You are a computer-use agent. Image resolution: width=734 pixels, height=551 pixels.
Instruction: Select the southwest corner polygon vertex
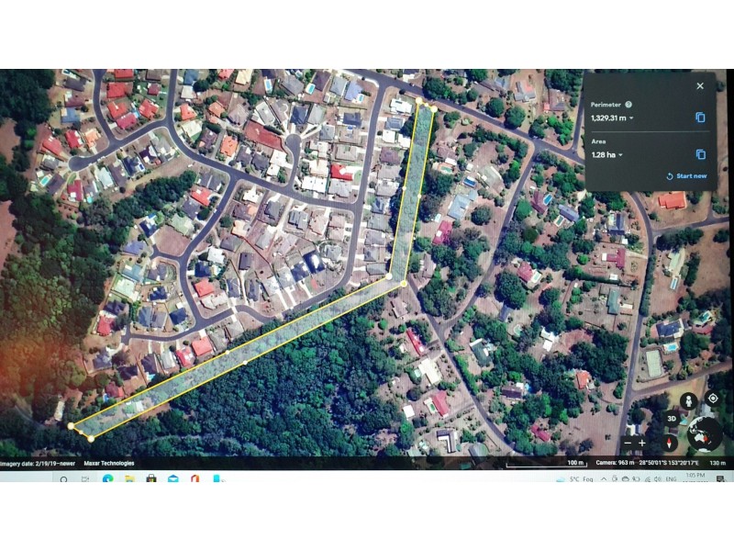[x=71, y=426]
